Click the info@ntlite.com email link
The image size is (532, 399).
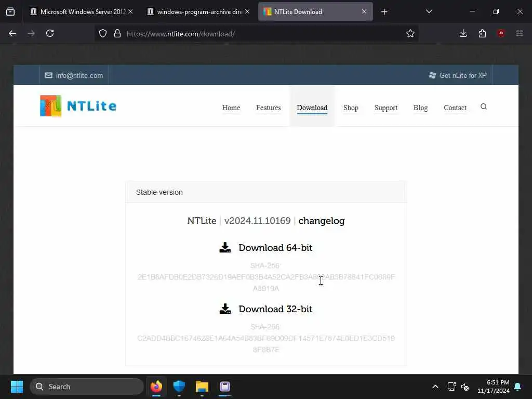click(x=74, y=75)
